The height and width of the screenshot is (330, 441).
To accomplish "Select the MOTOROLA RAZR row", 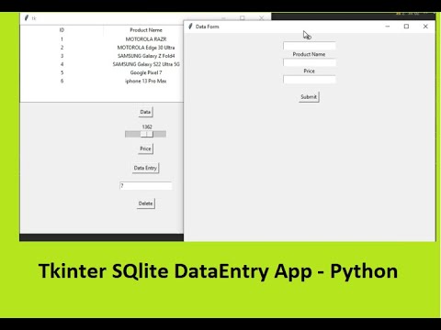I will [102, 39].
